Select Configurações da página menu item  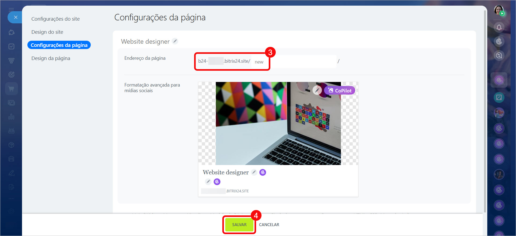(59, 45)
